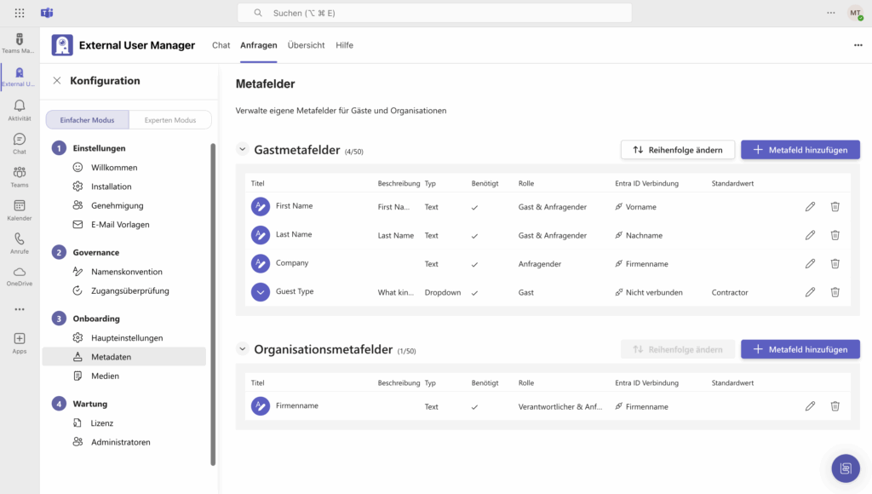Click Reihenfolge ändern for Gastmetafelder

click(x=677, y=150)
